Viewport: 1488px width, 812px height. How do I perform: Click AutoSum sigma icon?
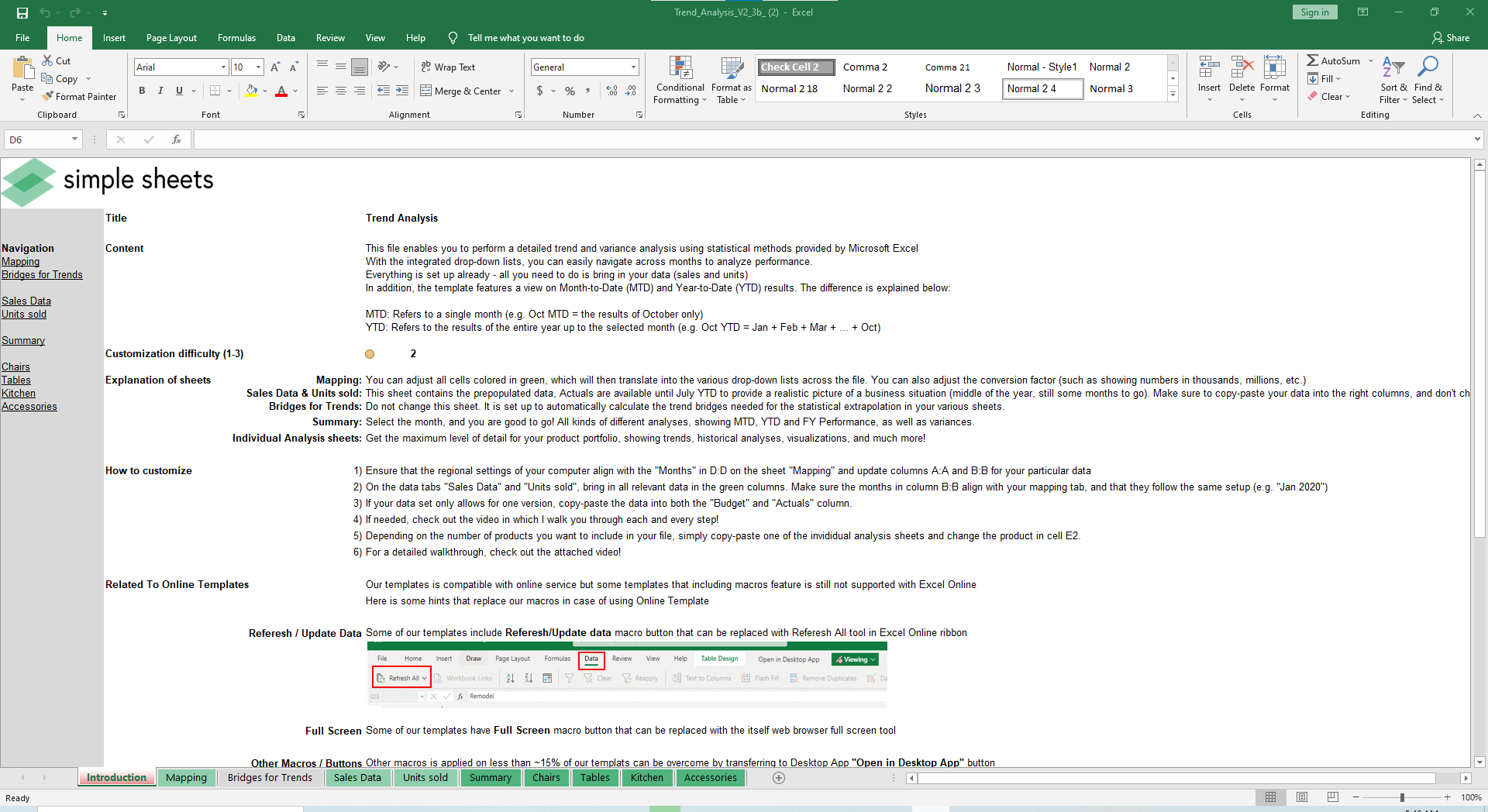[x=1313, y=60]
